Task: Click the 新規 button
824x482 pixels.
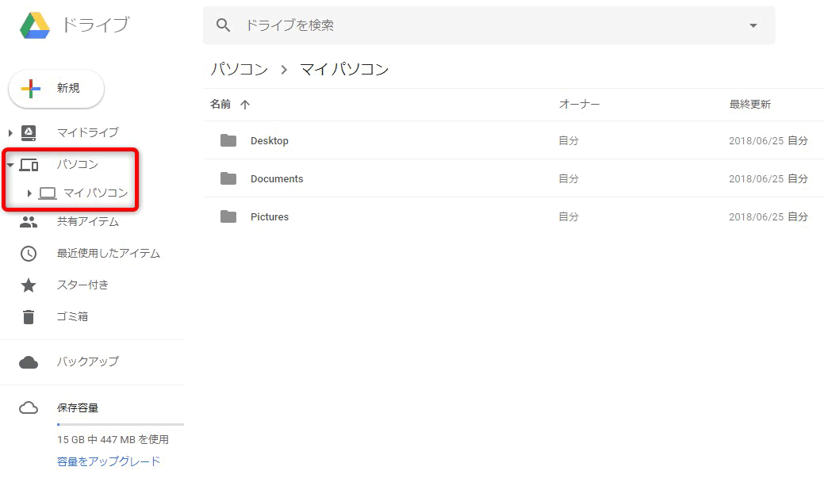Action: click(56, 89)
